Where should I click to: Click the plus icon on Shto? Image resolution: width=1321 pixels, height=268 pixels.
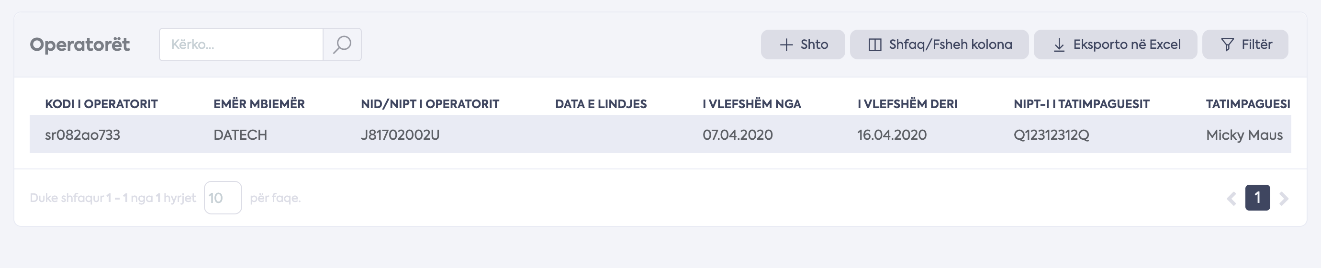pyautogui.click(x=786, y=45)
